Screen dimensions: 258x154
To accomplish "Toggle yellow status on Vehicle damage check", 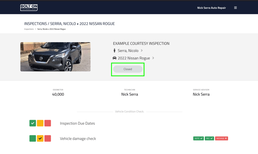I will tap(40, 138).
